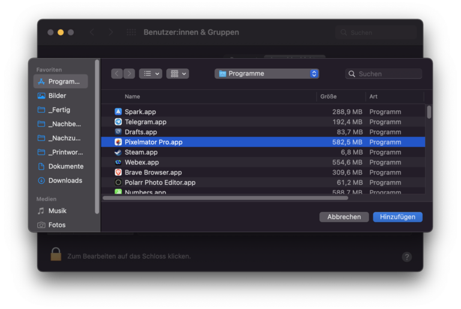Viewport: 461px width, 309px height.
Task: Click the Hinzufügen button
Action: tap(397, 217)
